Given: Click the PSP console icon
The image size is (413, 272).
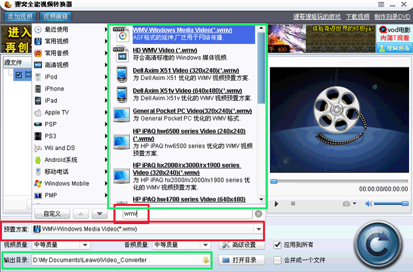Looking at the screenshot, I should 38,124.
